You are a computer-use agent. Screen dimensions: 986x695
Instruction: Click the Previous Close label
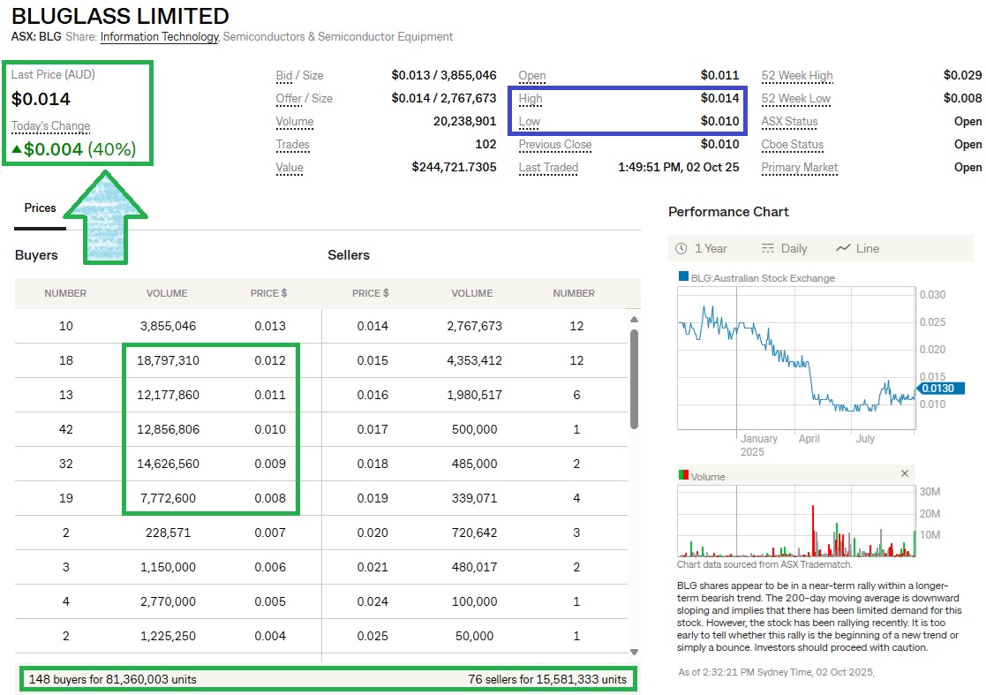554,145
